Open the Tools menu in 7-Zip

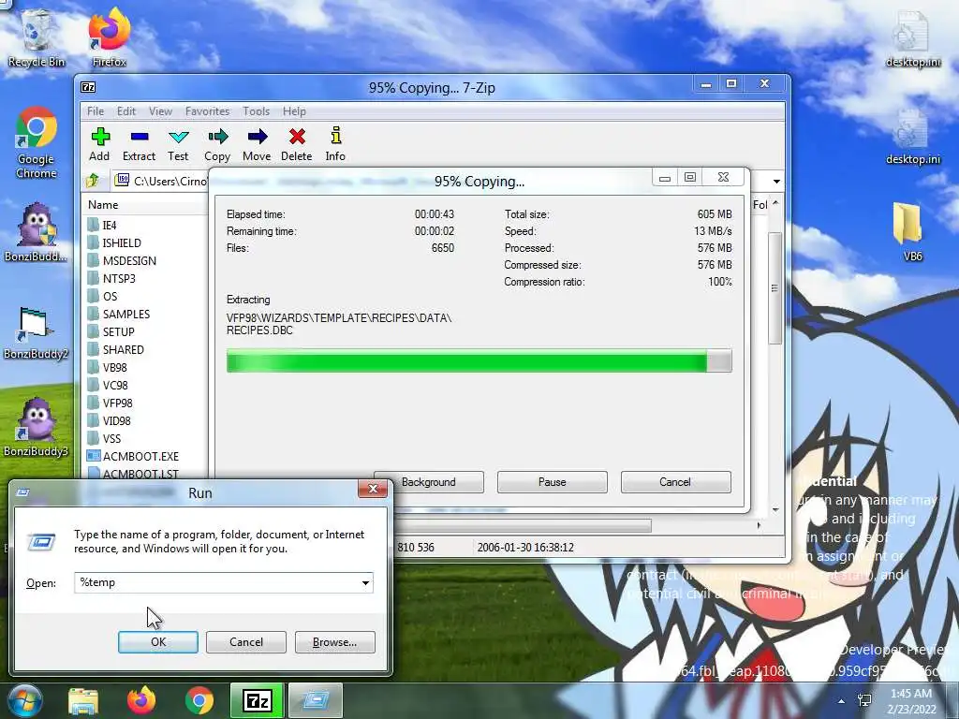(x=257, y=111)
